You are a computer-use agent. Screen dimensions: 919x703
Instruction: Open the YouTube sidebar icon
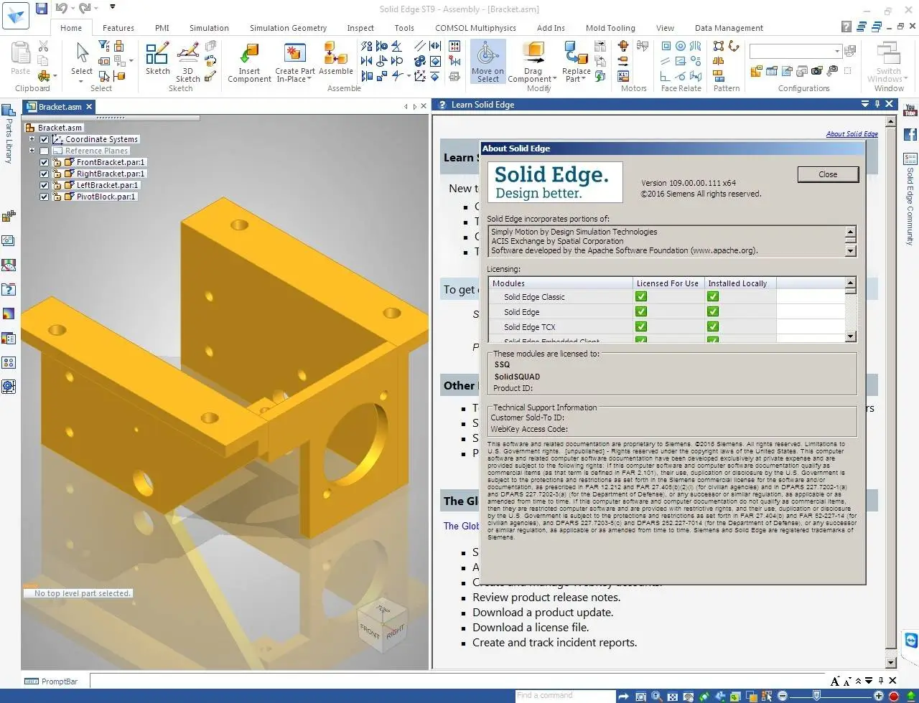(910, 110)
